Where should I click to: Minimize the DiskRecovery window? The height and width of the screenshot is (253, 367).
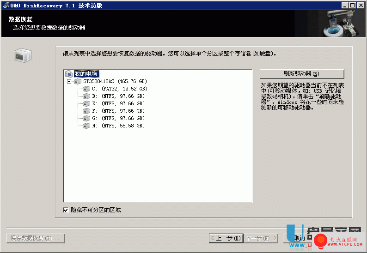[x=344, y=6]
